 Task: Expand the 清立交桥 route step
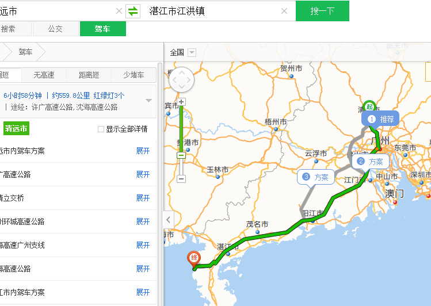pos(143,198)
